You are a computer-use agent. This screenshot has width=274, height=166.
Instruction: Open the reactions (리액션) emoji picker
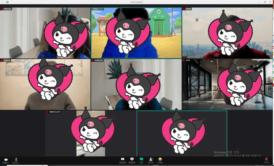tap(160, 160)
